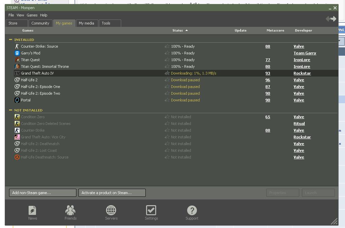Switch to the Tools tab
The height and width of the screenshot is (228, 345).
pos(110,23)
